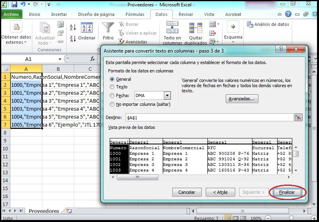Open the Undo history dropdown arrow
The width and height of the screenshot is (319, 222).
pyautogui.click(x=29, y=4)
